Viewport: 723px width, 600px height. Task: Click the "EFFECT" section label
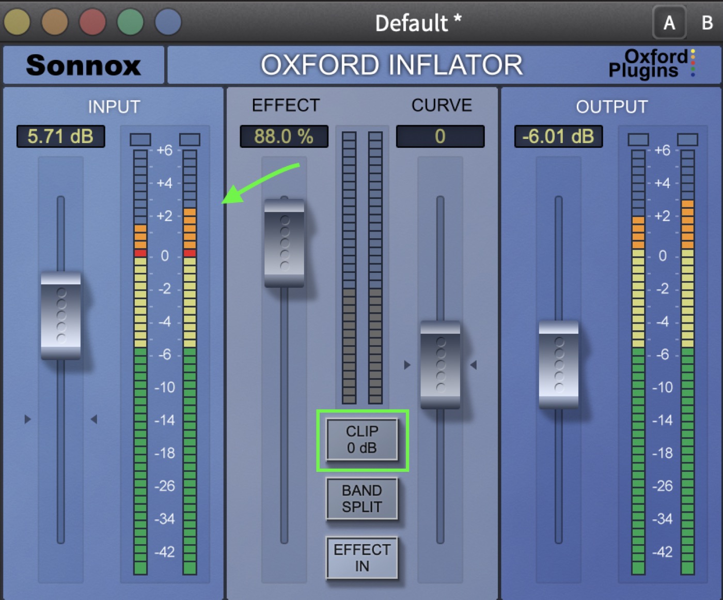point(286,105)
